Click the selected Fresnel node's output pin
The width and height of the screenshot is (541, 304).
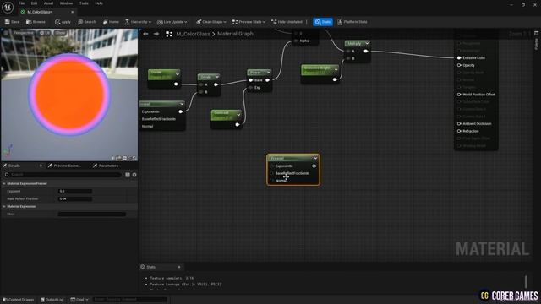click(314, 166)
